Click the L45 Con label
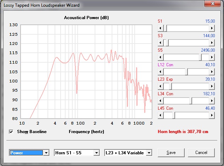The image size is (224, 166). pos(166,108)
